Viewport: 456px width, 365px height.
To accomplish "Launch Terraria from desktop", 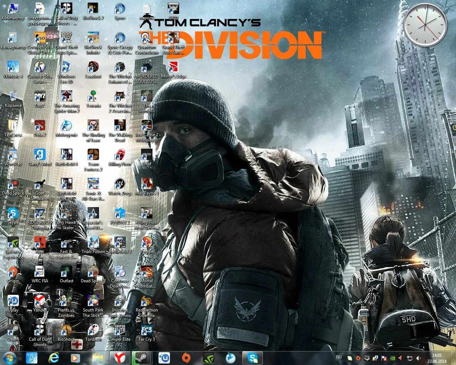I will pyautogui.click(x=93, y=99).
